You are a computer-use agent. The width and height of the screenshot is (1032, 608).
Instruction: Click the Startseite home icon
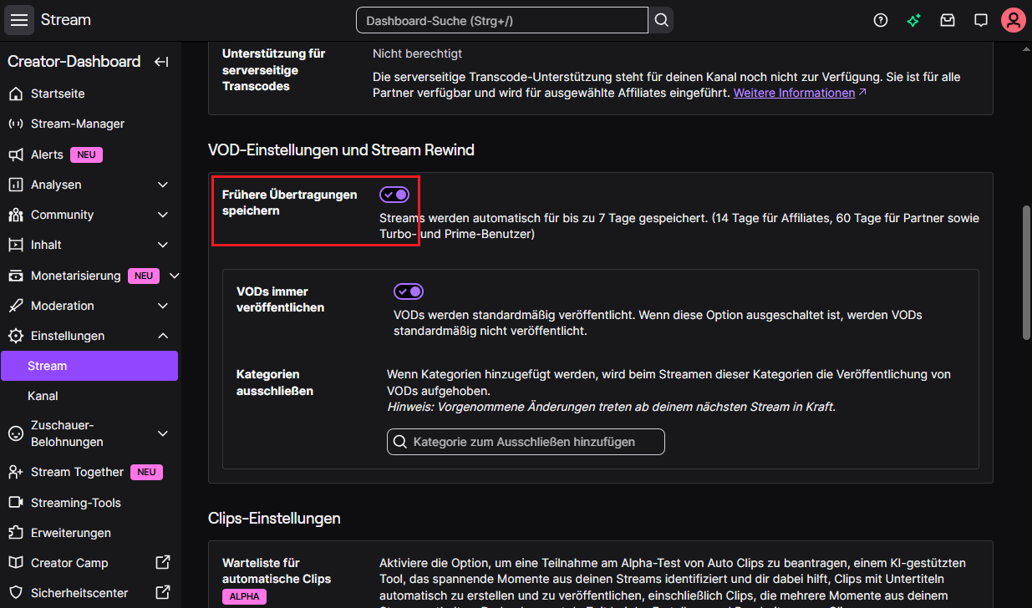point(15,94)
